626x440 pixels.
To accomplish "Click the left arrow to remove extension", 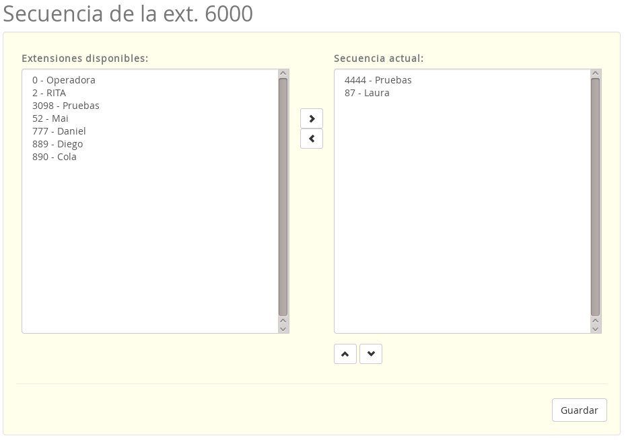I will tap(311, 139).
